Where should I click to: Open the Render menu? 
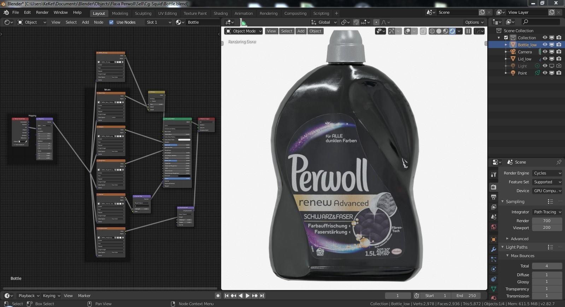point(42,12)
